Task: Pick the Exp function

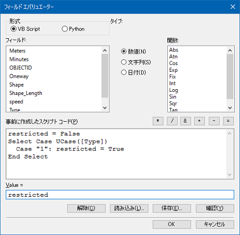Action: click(174, 70)
